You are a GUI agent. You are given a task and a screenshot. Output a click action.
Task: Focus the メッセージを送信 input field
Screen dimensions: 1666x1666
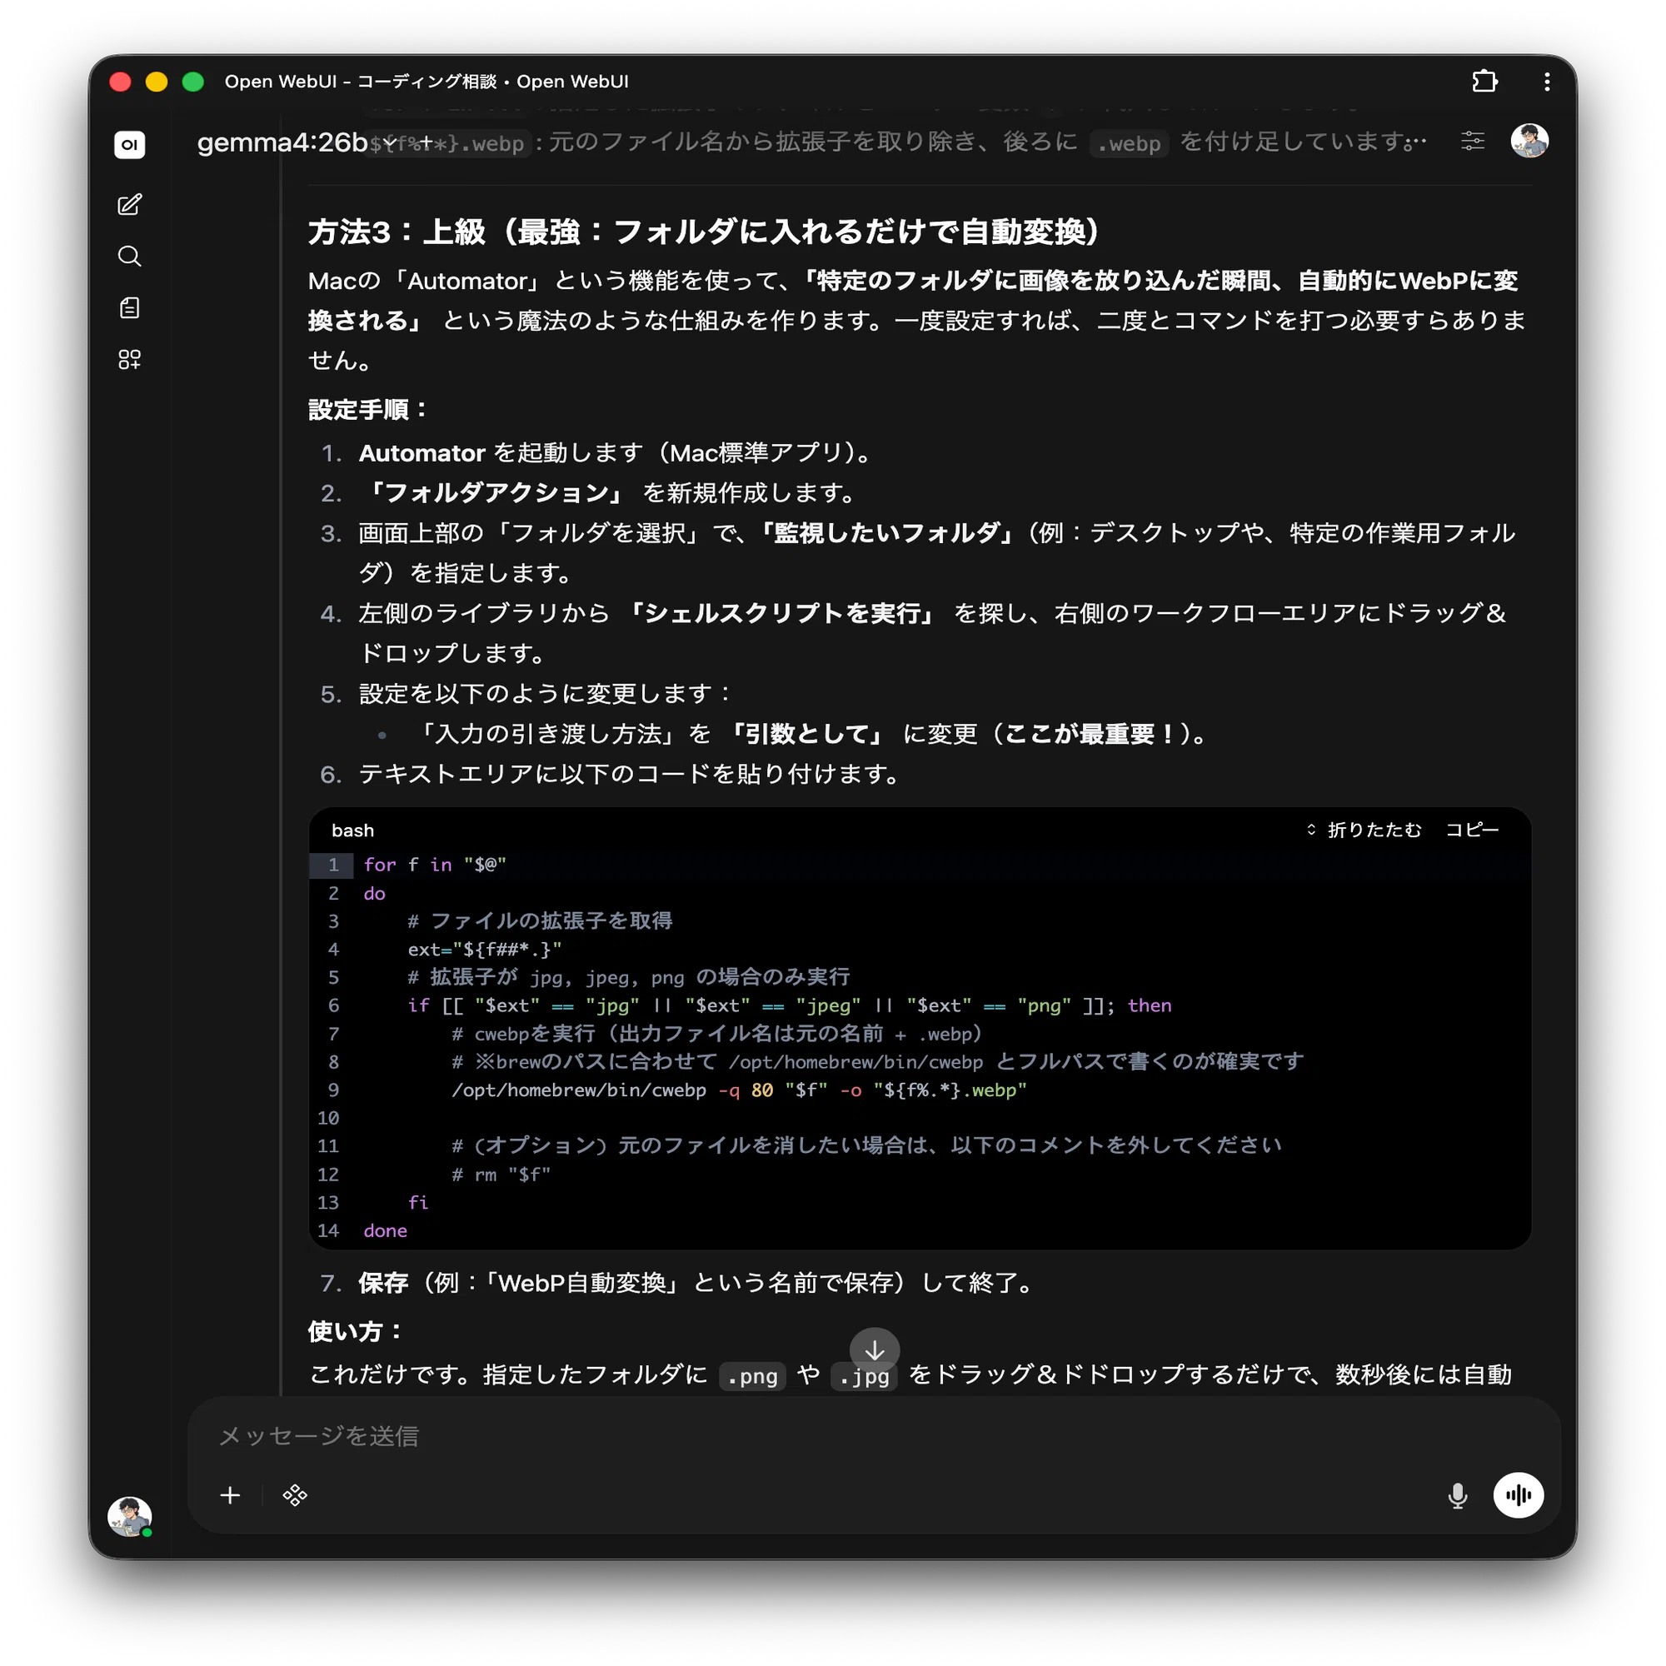(875, 1436)
